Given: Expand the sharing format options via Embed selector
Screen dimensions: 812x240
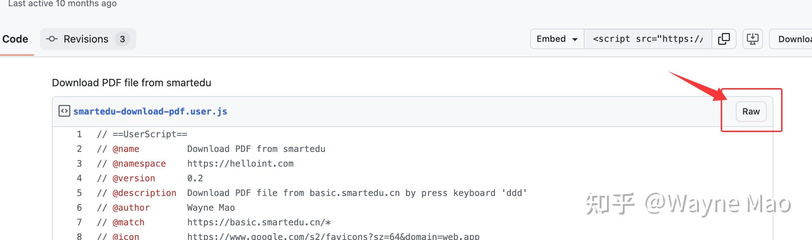Looking at the screenshot, I should 556,39.
